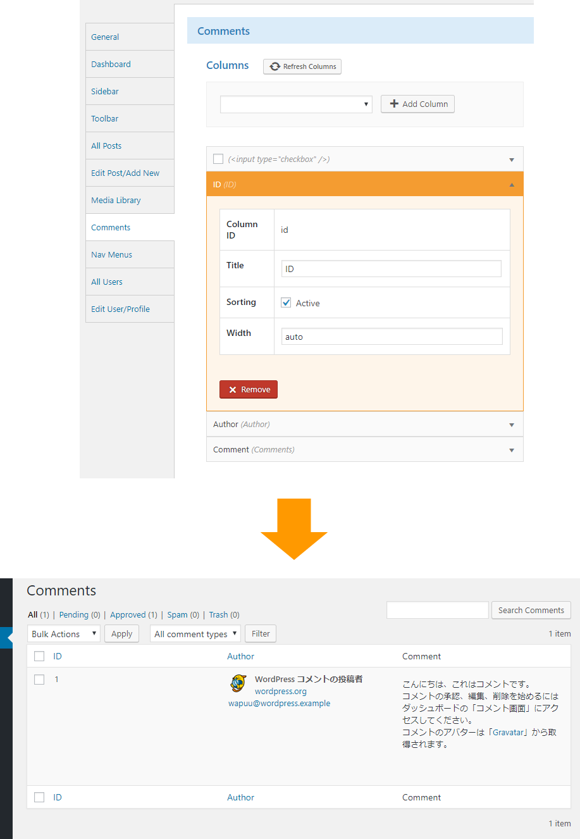The height and width of the screenshot is (839, 580).
Task: Expand the Author column settings
Action: 365,425
